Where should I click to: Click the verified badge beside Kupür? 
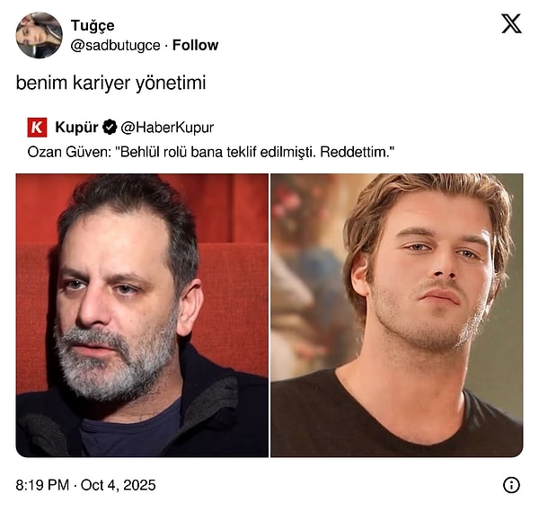110,128
